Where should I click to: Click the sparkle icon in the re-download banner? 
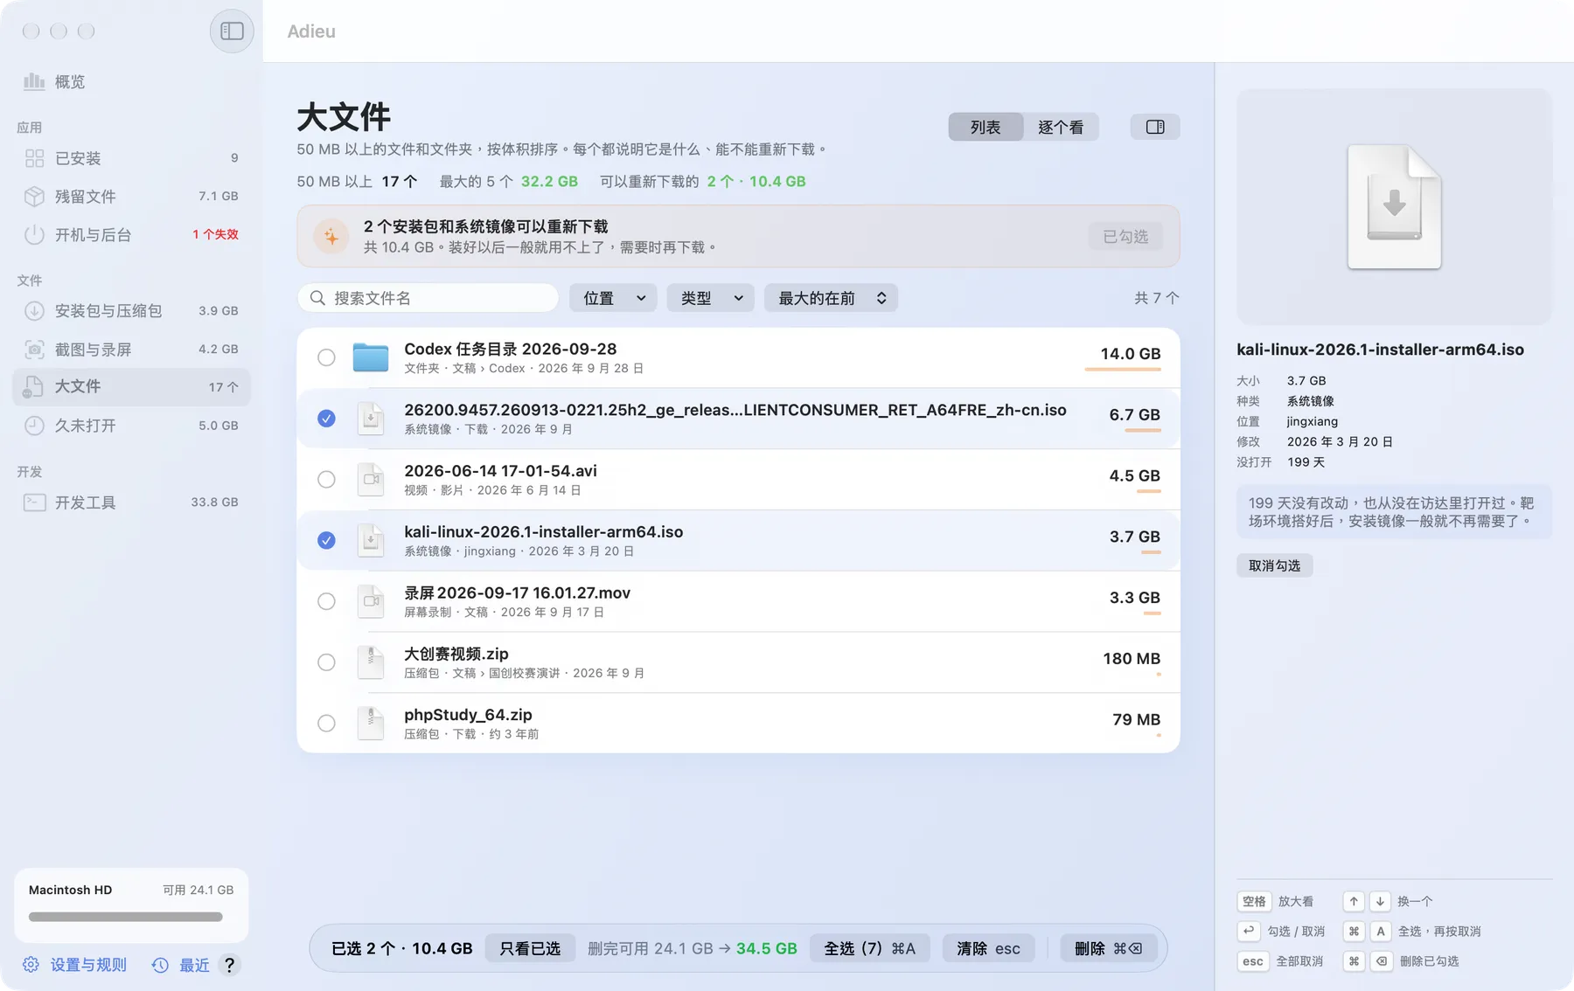(331, 236)
